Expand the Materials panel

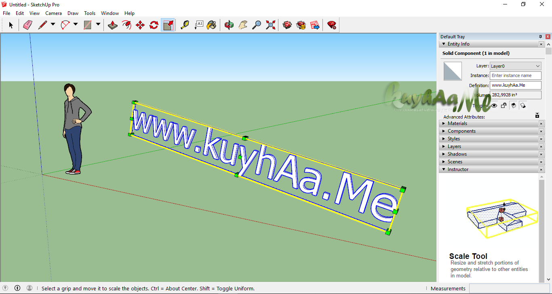[444, 123]
